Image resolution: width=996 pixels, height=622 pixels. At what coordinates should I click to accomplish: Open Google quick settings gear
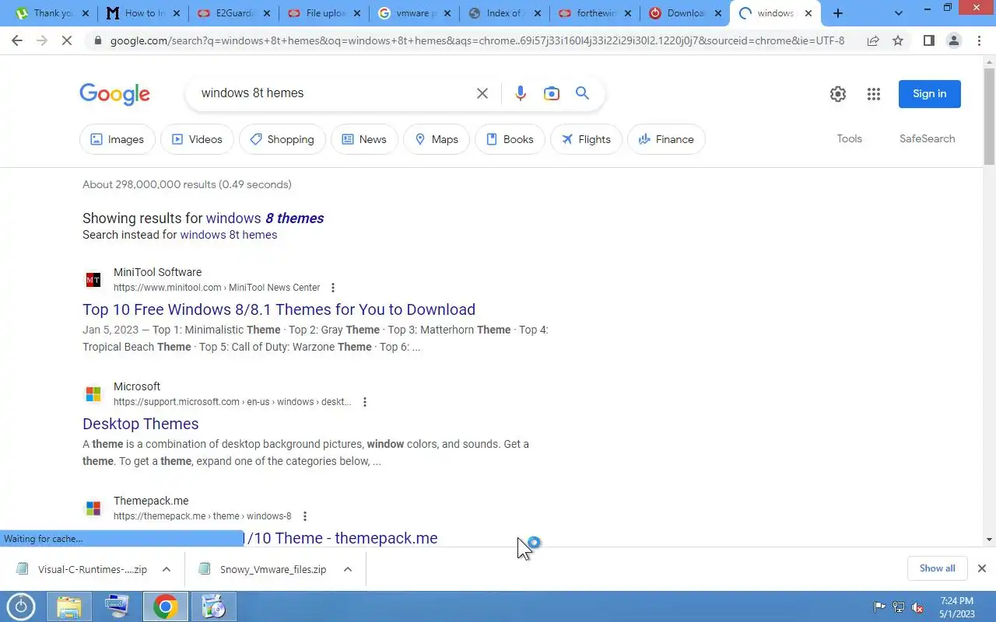click(x=838, y=94)
